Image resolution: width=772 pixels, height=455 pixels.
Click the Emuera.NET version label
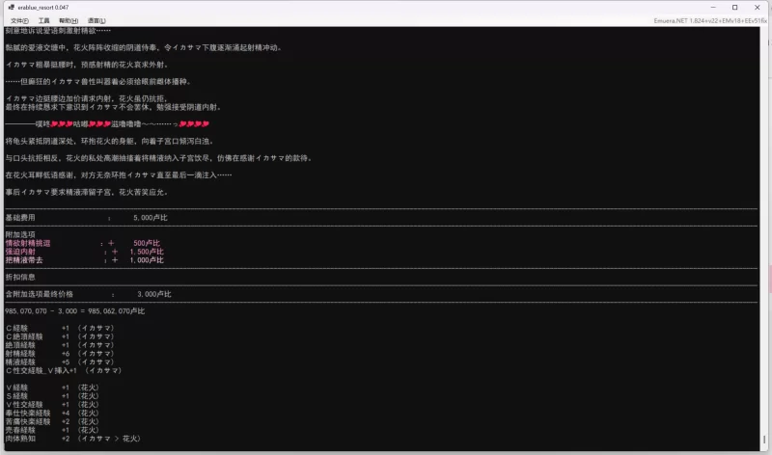pos(719,20)
